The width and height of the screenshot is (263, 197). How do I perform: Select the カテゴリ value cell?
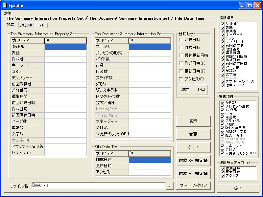(150, 47)
